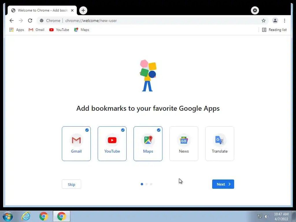Screen dimensions: 296x222
Task: Select the Translate app card
Action: (220, 144)
